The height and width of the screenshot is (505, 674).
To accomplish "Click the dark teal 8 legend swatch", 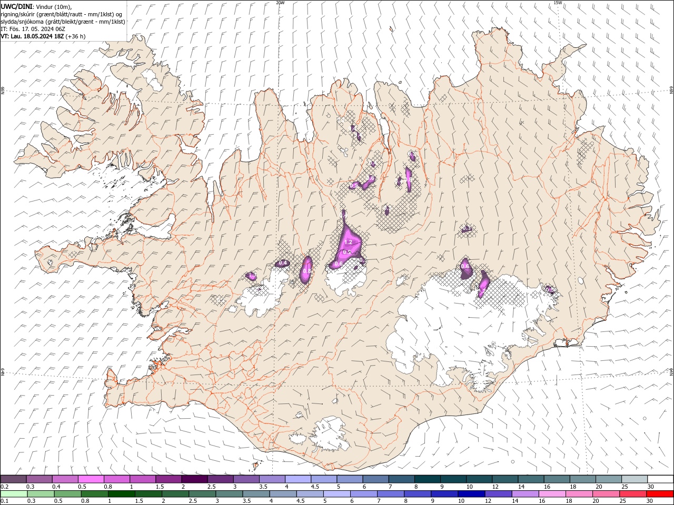I will (x=427, y=479).
